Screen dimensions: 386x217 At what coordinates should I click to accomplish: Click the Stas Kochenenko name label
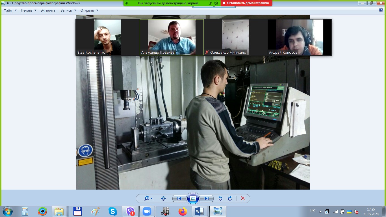coord(91,53)
